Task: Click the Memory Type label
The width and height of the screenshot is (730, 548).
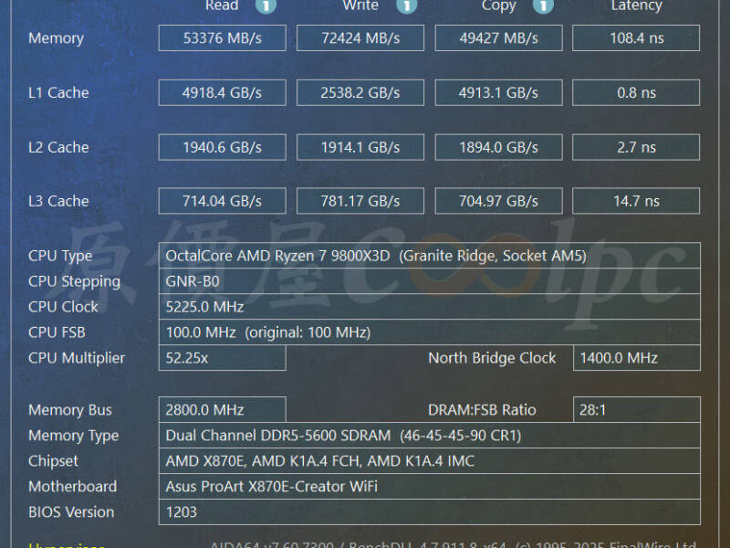Action: tap(74, 436)
